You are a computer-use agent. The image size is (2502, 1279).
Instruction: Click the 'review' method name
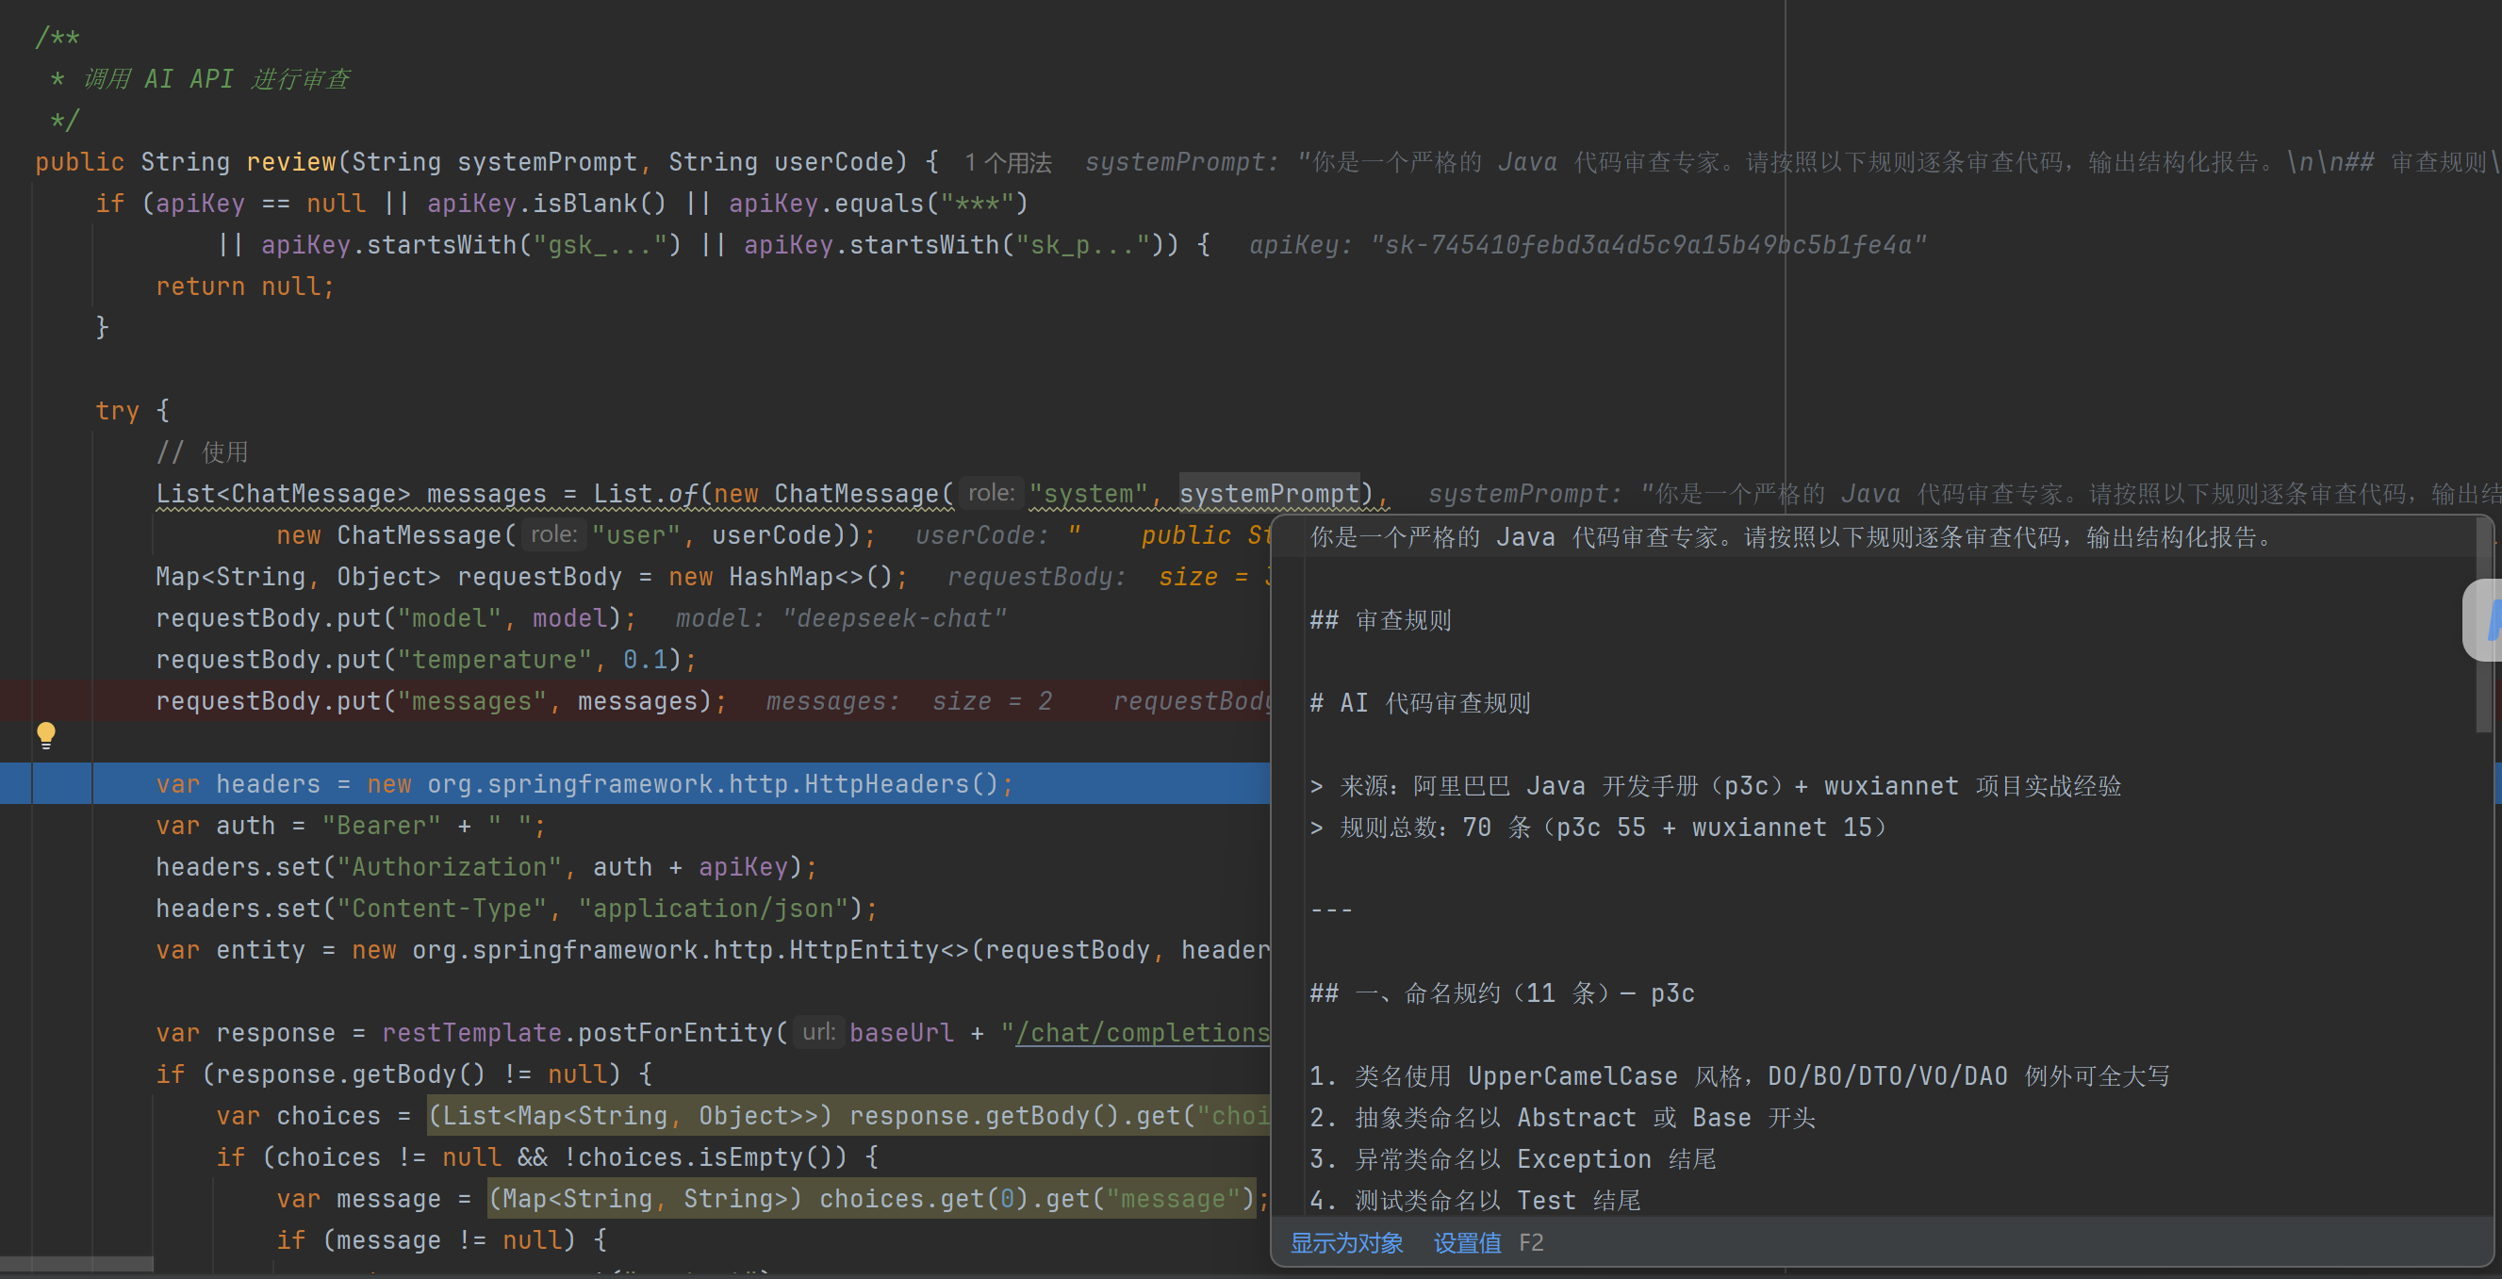coord(291,161)
